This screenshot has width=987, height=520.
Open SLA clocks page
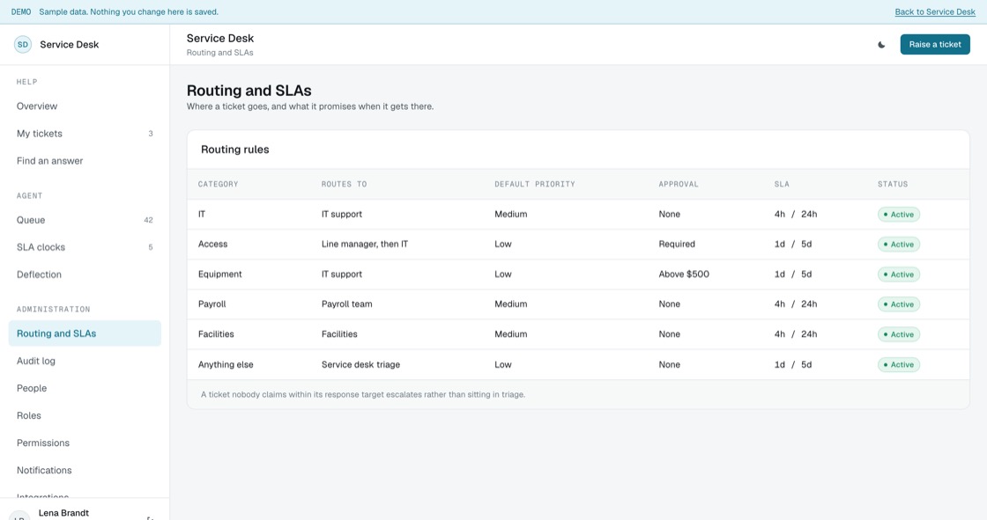click(85, 247)
